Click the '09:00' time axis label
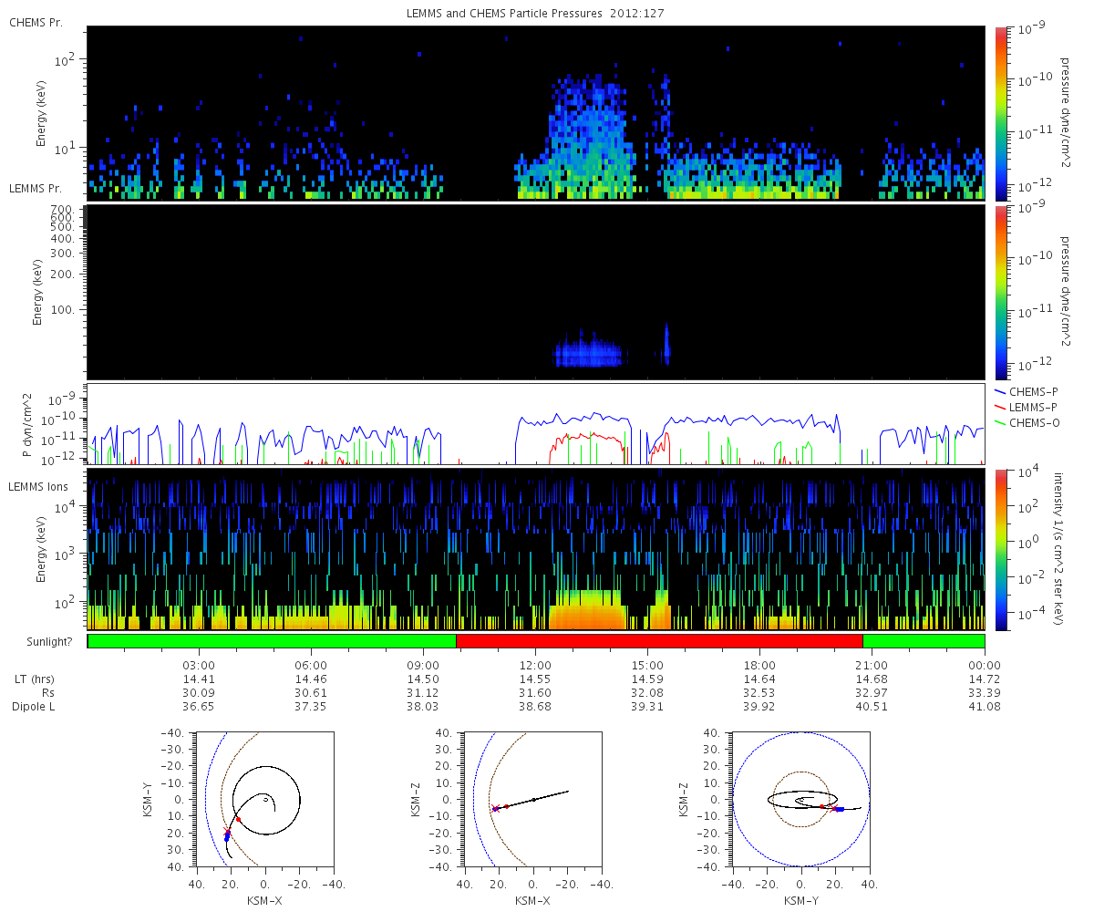The width and height of the screenshot is (1094, 912). coord(423,665)
